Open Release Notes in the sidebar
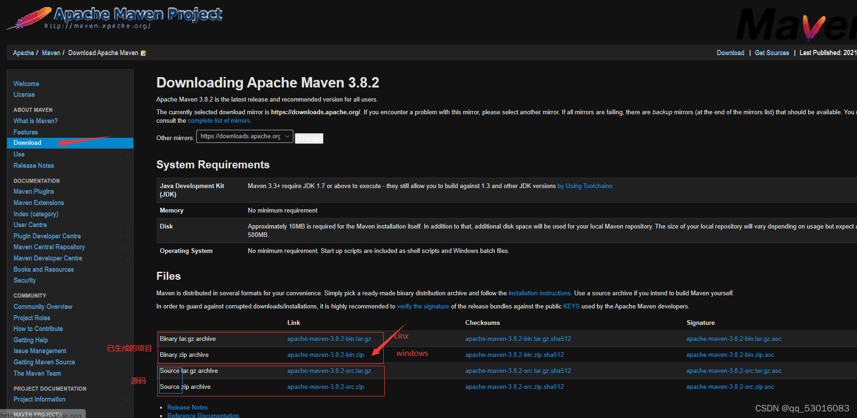Screen dimensions: 857x418 tap(34, 166)
